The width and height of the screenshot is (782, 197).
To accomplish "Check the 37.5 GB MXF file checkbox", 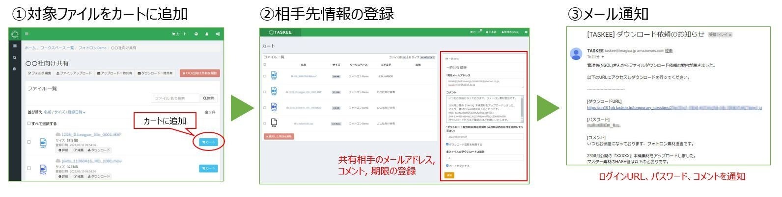I will [x=29, y=142].
